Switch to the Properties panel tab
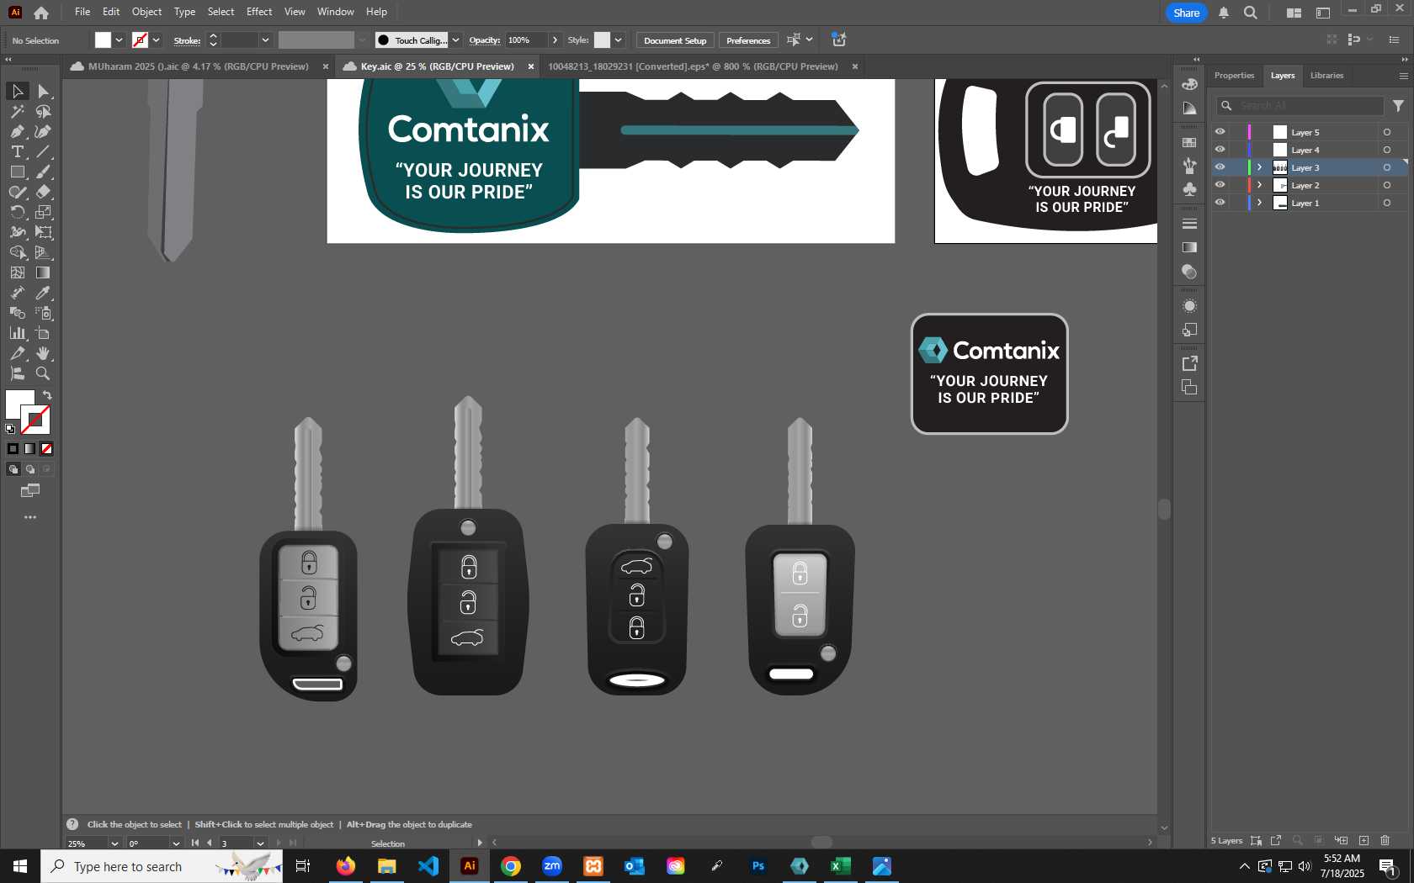The image size is (1414, 883). point(1234,76)
